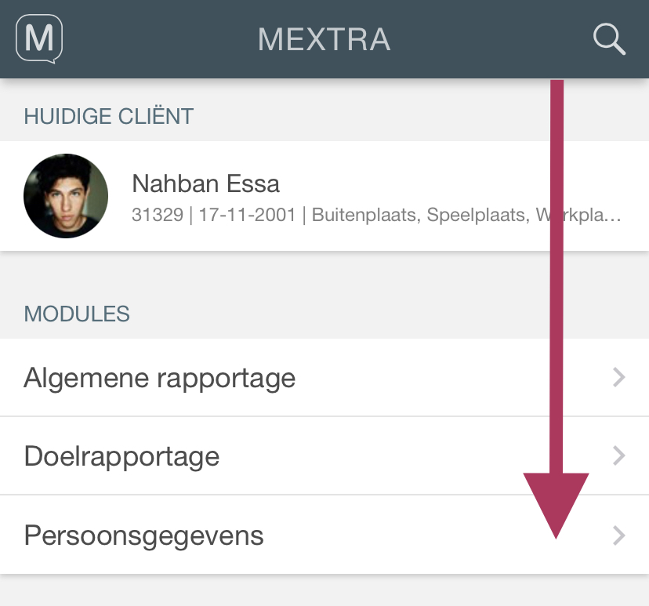The width and height of the screenshot is (649, 606).
Task: Tap the chevron beside Persoonsgegevens
Action: pos(618,535)
